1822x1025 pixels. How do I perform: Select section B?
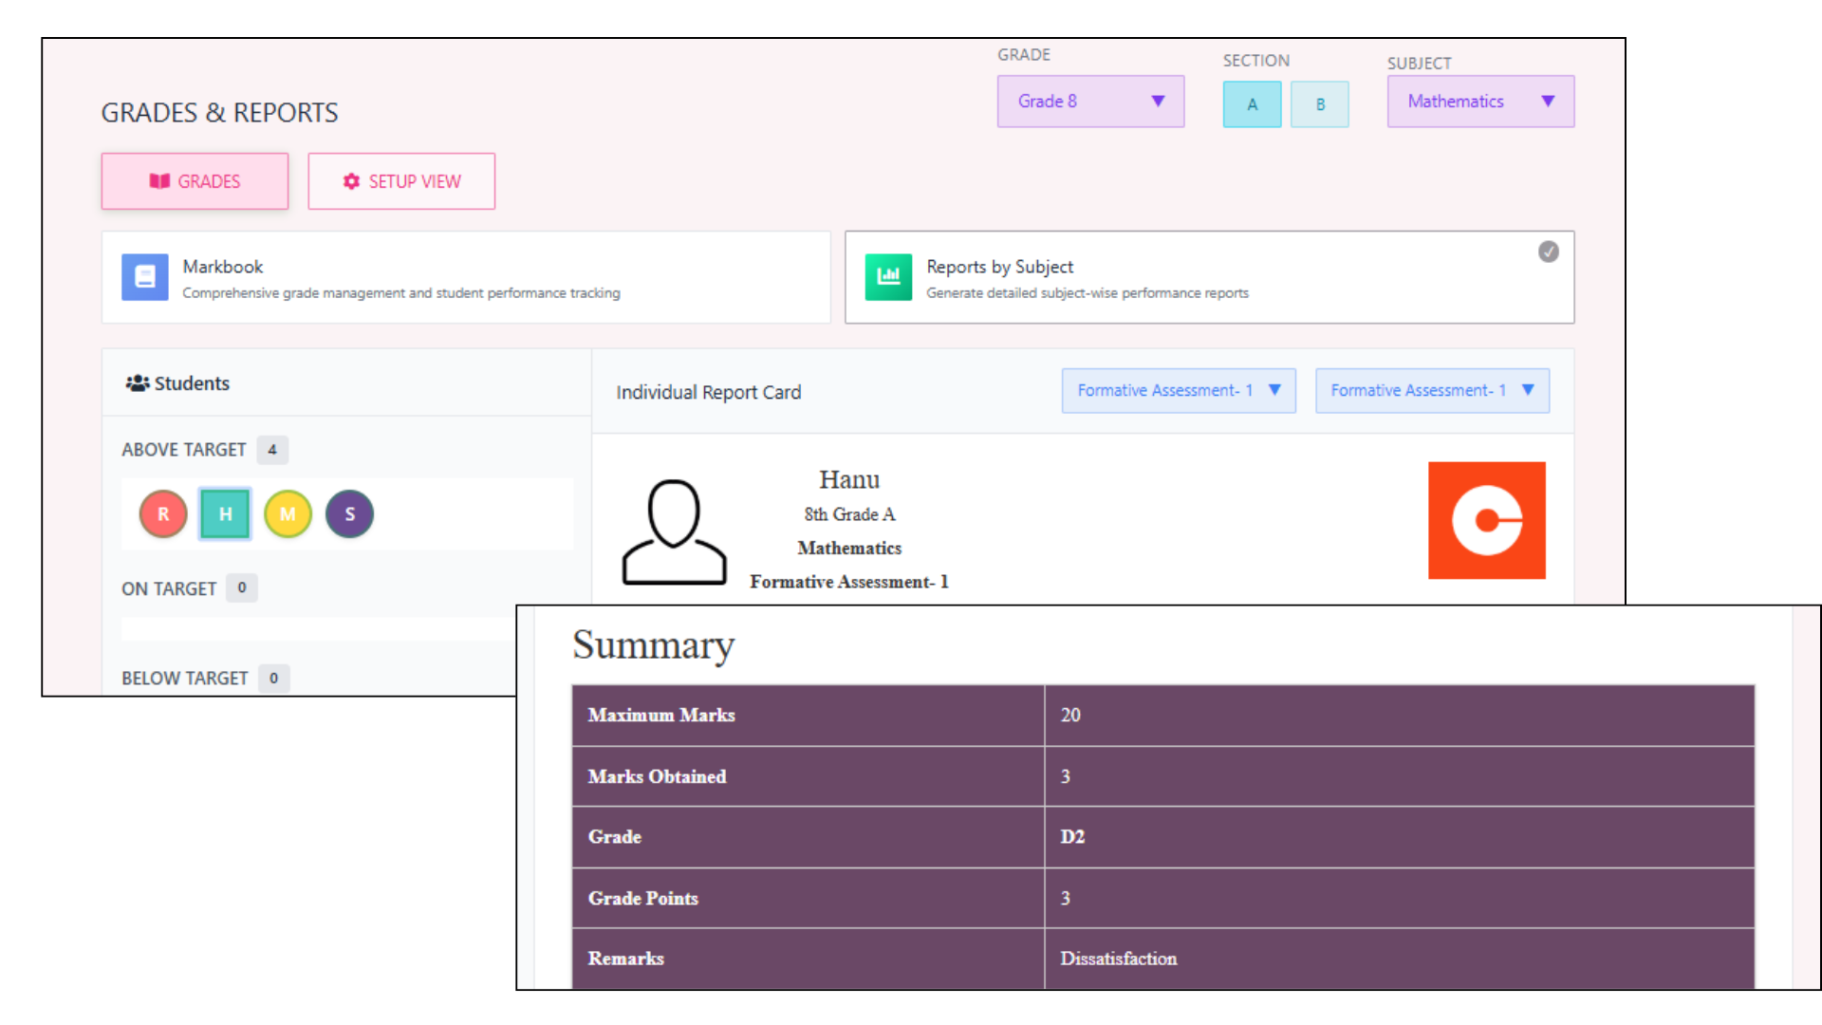click(x=1319, y=104)
